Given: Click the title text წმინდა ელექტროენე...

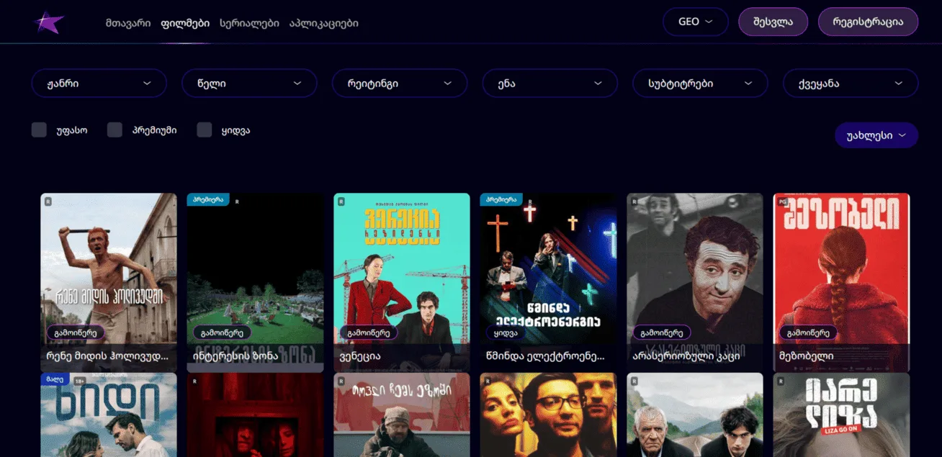Looking at the screenshot, I should click(545, 356).
